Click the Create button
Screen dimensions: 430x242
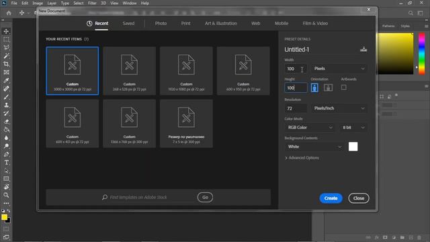(x=331, y=198)
